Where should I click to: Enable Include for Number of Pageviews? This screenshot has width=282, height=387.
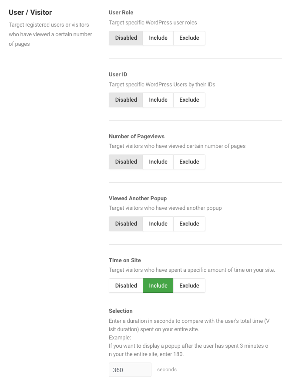[158, 162]
